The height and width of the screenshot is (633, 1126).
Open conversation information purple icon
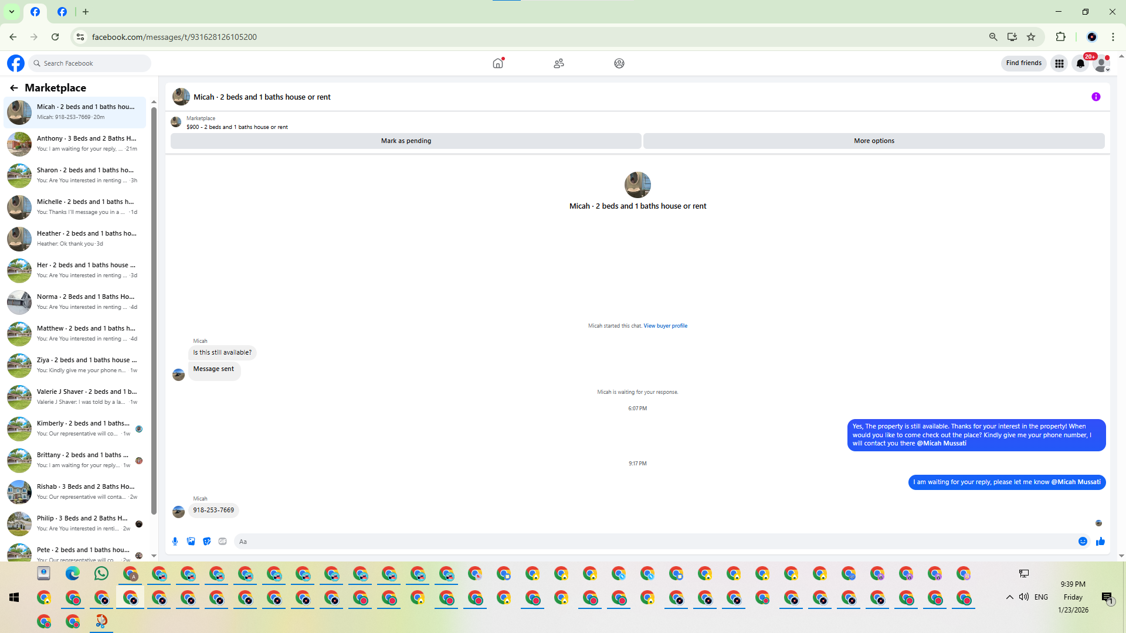(x=1096, y=97)
